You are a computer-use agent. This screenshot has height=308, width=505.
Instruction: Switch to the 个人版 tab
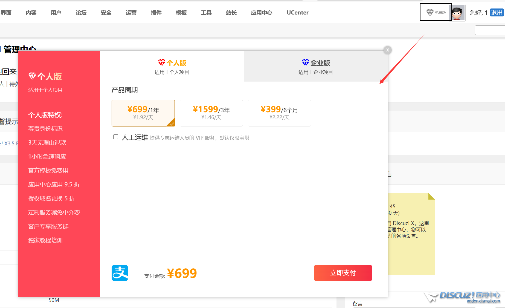pos(172,66)
